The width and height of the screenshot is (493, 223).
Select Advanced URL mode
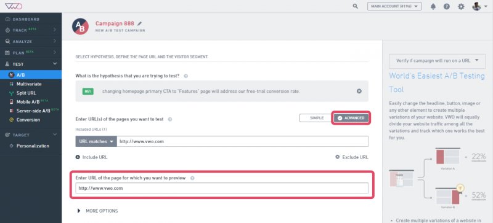[x=351, y=118]
